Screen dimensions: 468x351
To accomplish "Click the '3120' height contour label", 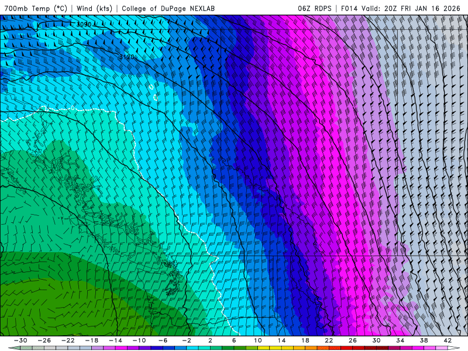I will (126, 57).
